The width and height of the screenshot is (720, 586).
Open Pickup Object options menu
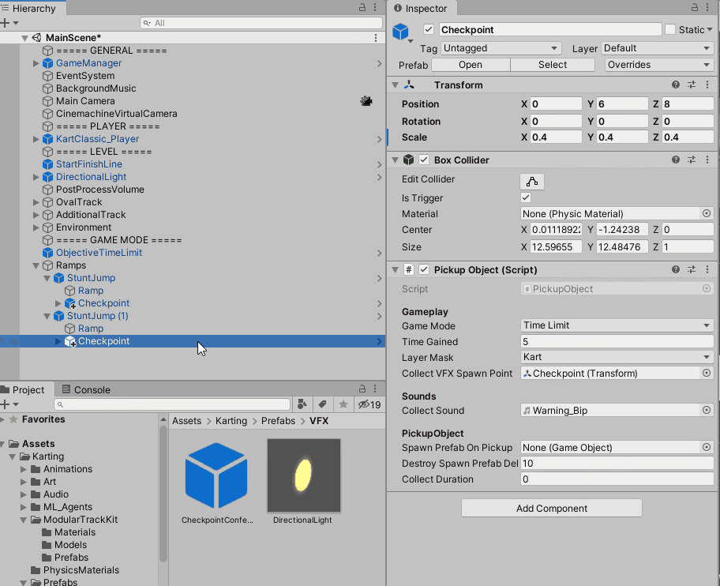click(707, 269)
